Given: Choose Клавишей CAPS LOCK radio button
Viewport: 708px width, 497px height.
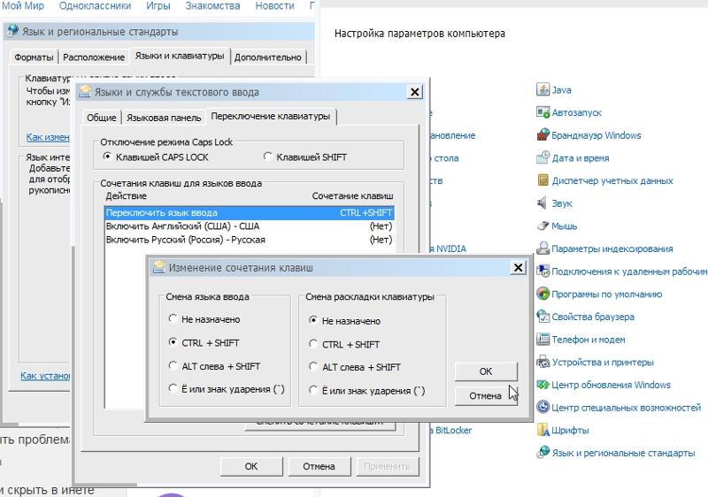Looking at the screenshot, I should pyautogui.click(x=107, y=157).
